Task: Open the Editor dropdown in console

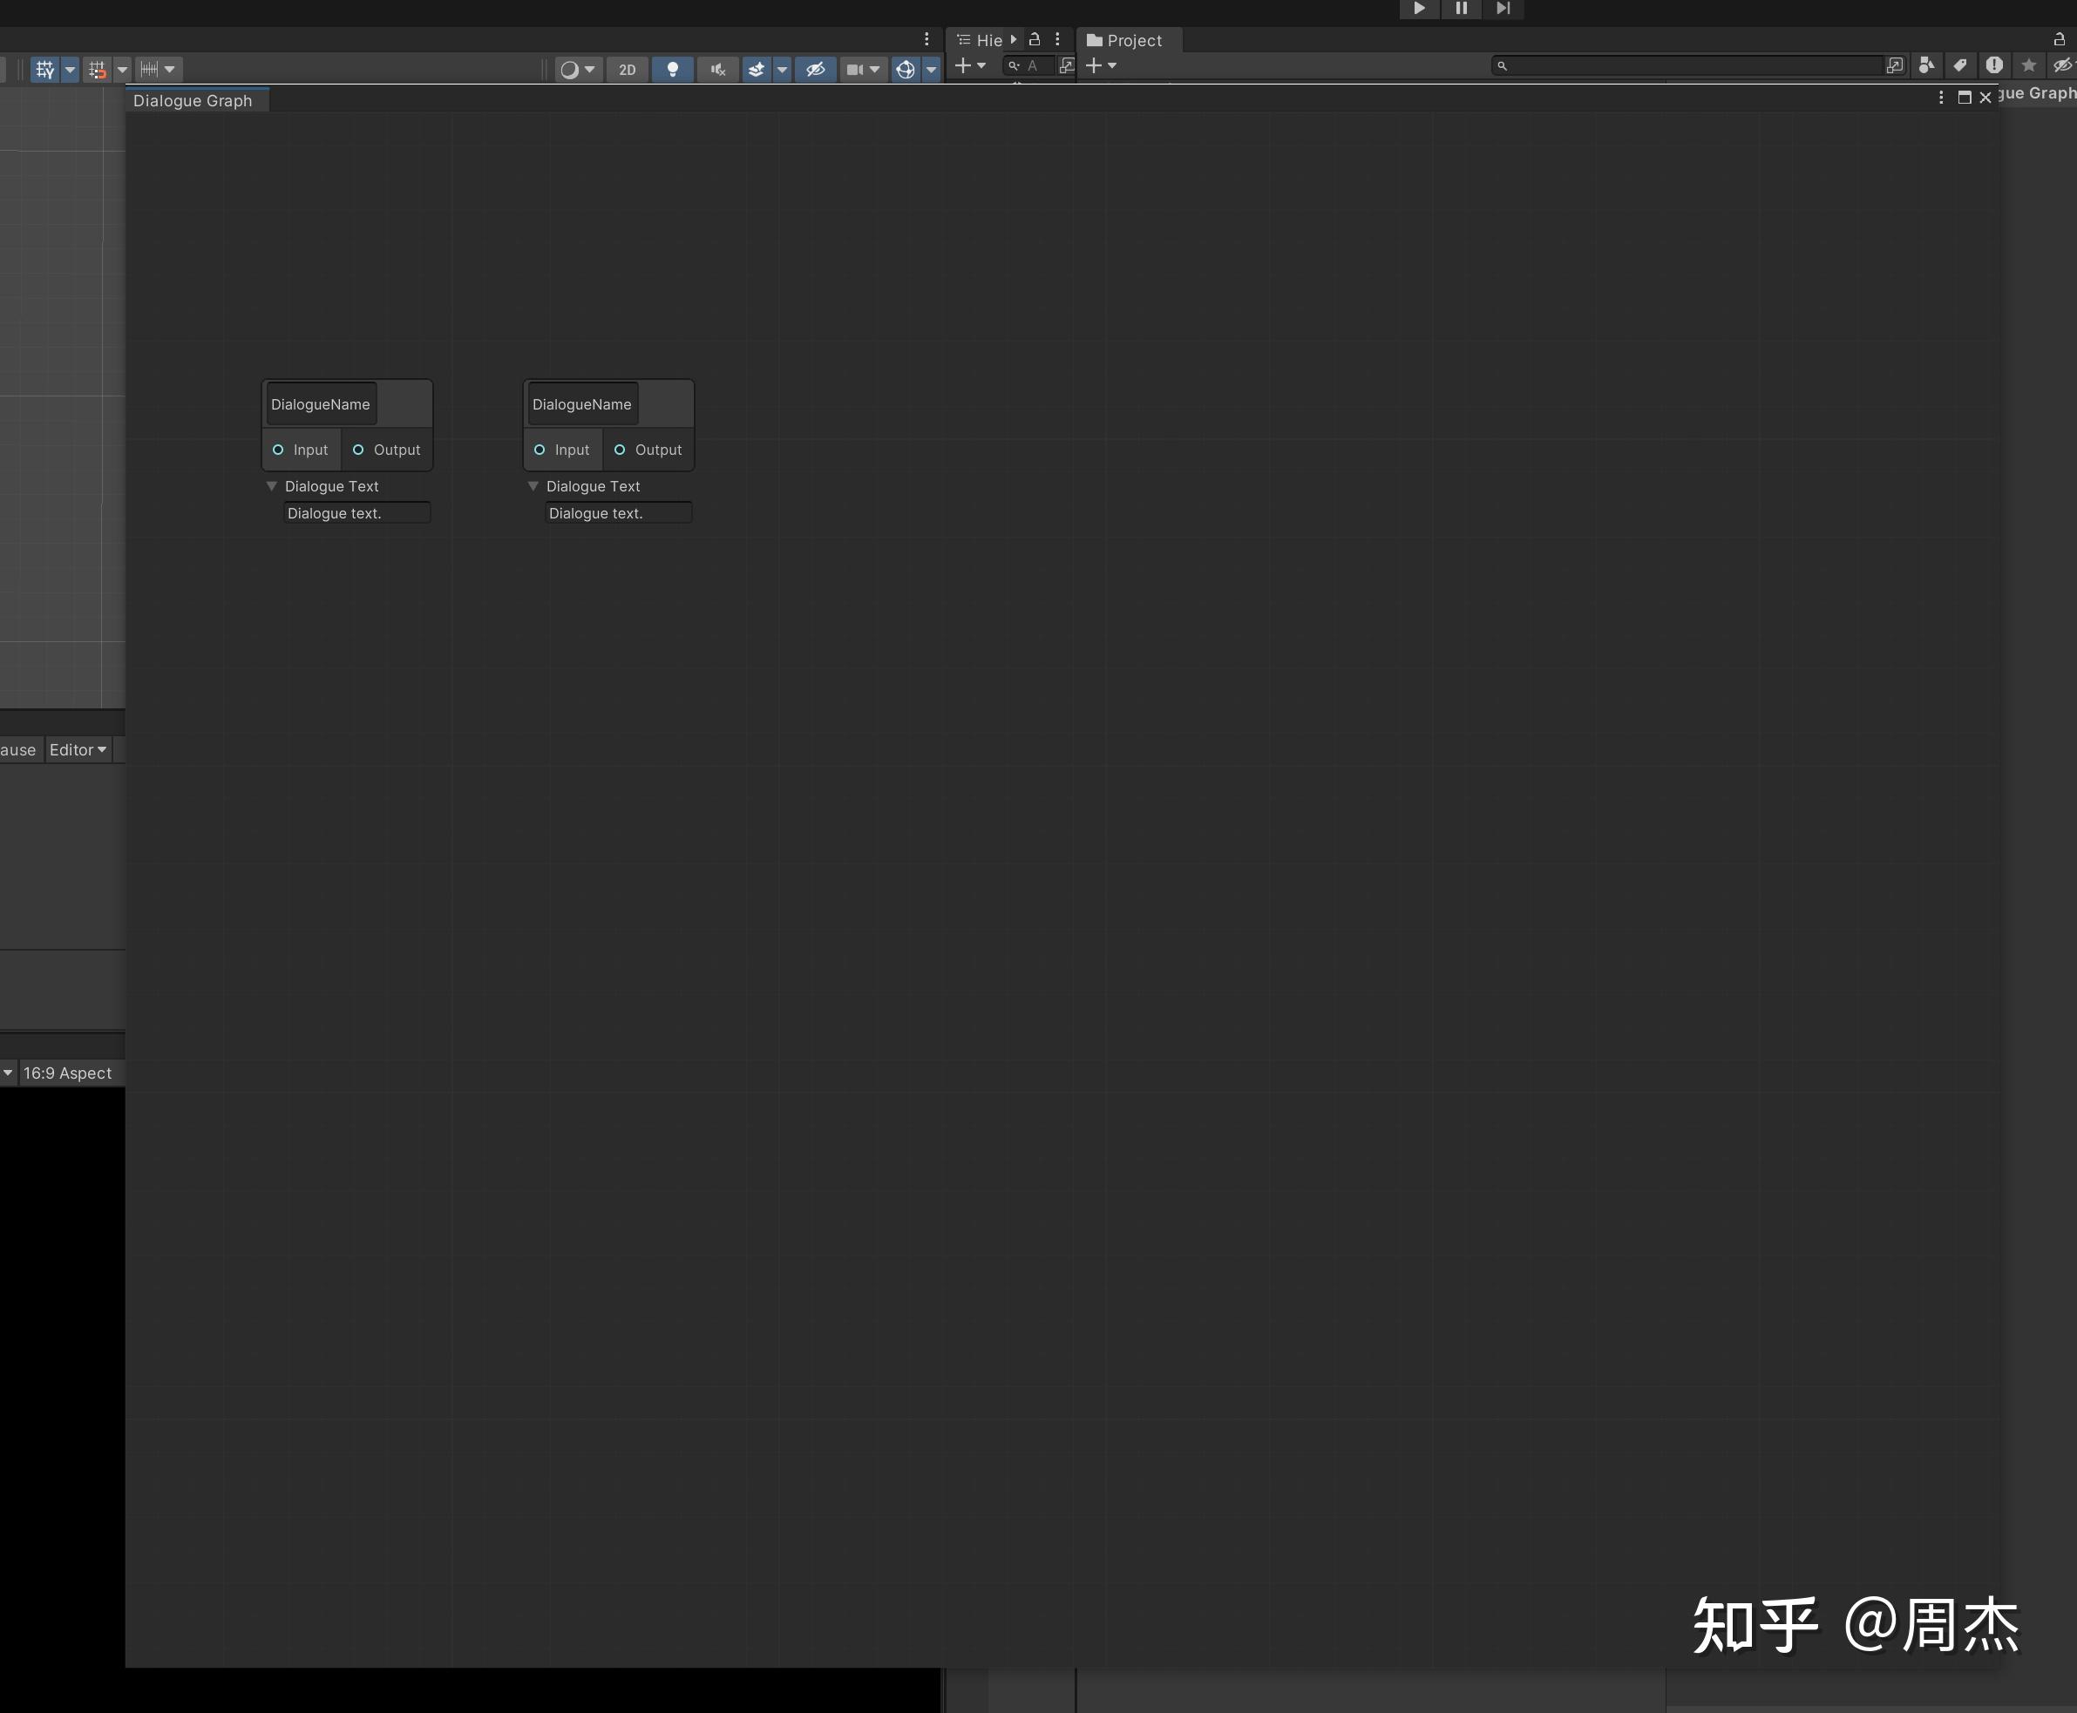Action: tap(78, 750)
